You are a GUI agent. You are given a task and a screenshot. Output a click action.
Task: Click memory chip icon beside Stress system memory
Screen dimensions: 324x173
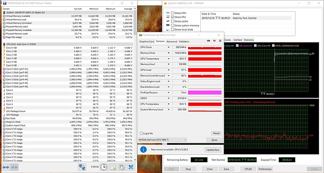tap(168, 25)
